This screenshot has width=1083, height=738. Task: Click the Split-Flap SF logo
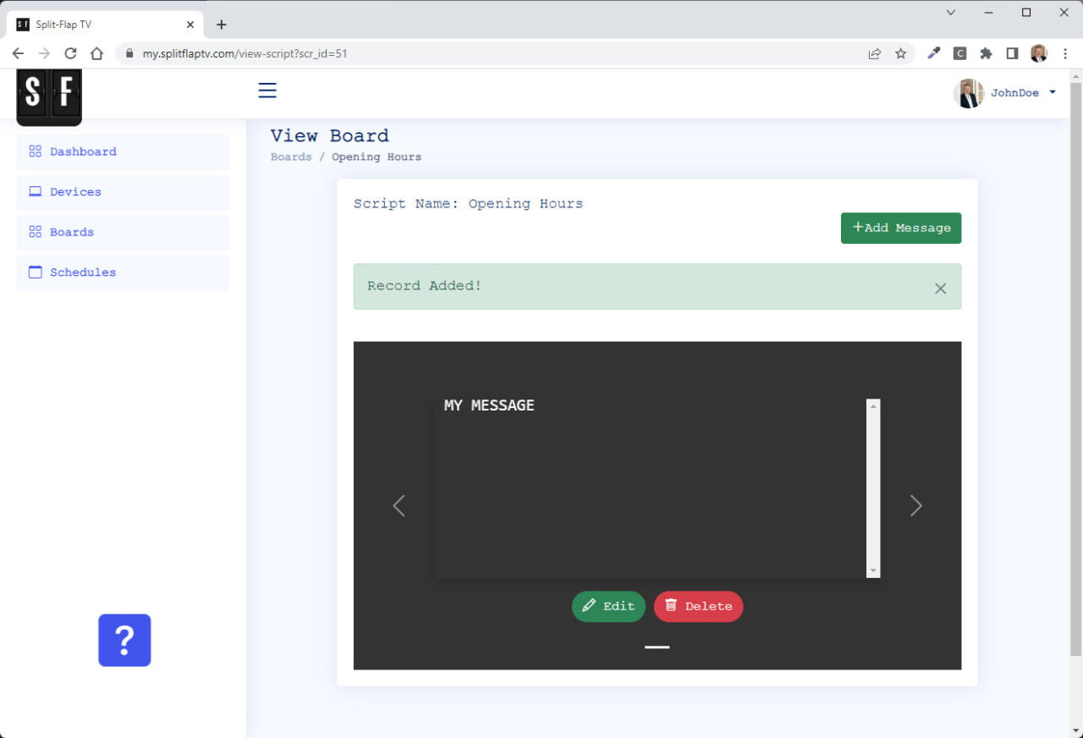(49, 96)
